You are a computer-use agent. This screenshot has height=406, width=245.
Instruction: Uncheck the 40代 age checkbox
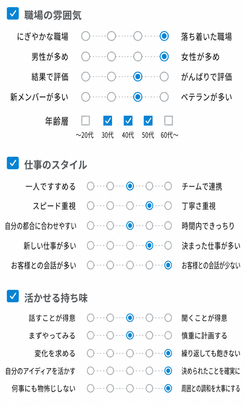pyautogui.click(x=128, y=120)
